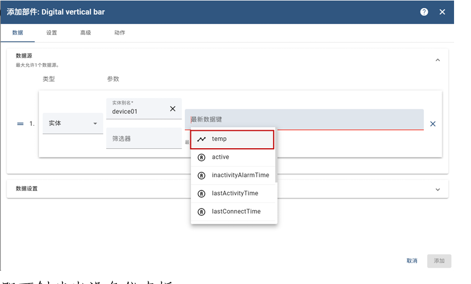
Task: Select temp from the key list
Action: coord(232,139)
